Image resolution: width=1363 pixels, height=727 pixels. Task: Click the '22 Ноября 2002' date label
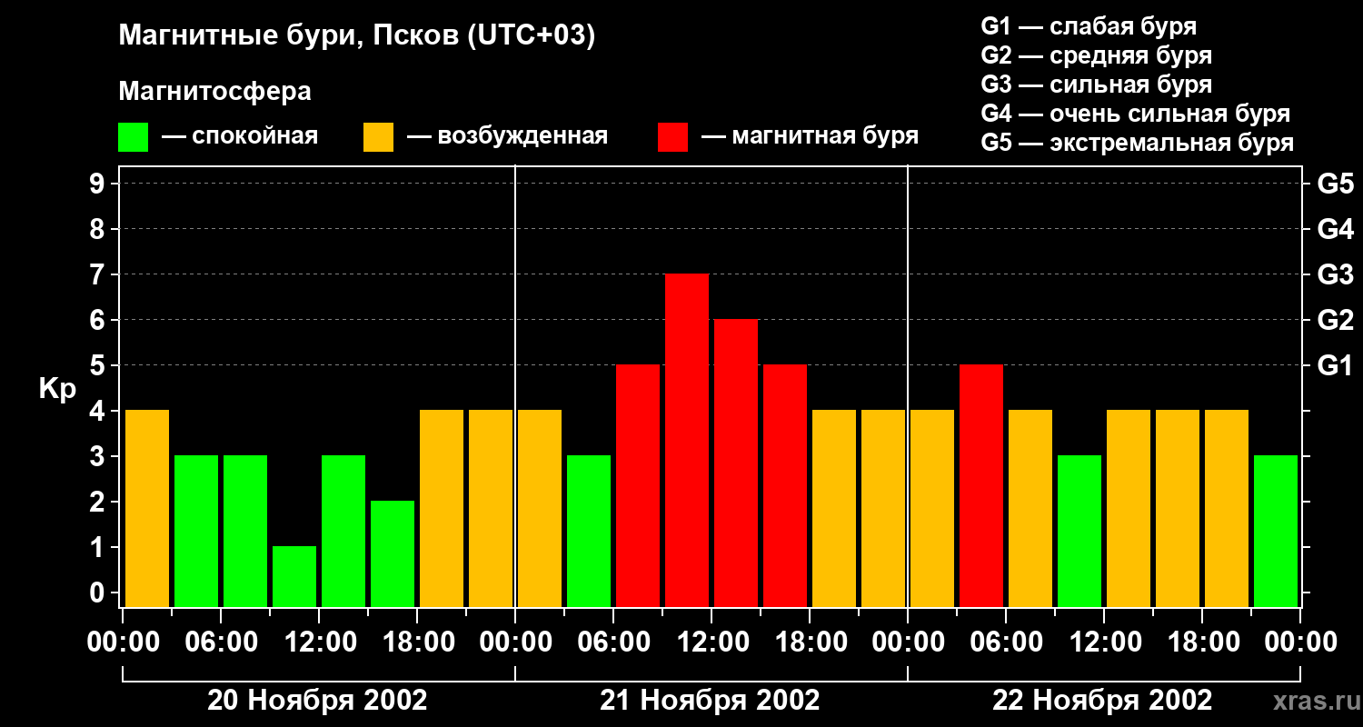1102,701
